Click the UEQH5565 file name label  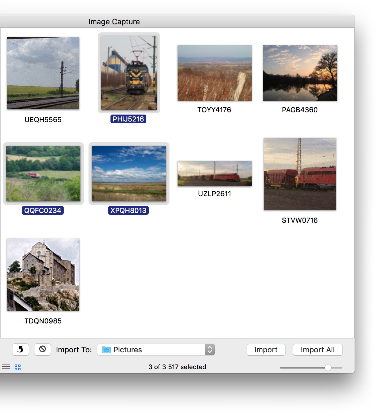[x=43, y=120]
